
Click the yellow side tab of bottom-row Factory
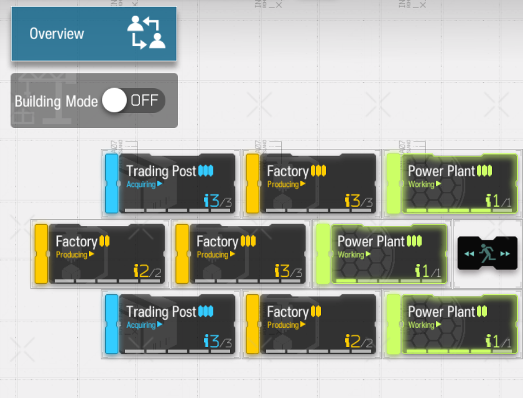coord(252,324)
